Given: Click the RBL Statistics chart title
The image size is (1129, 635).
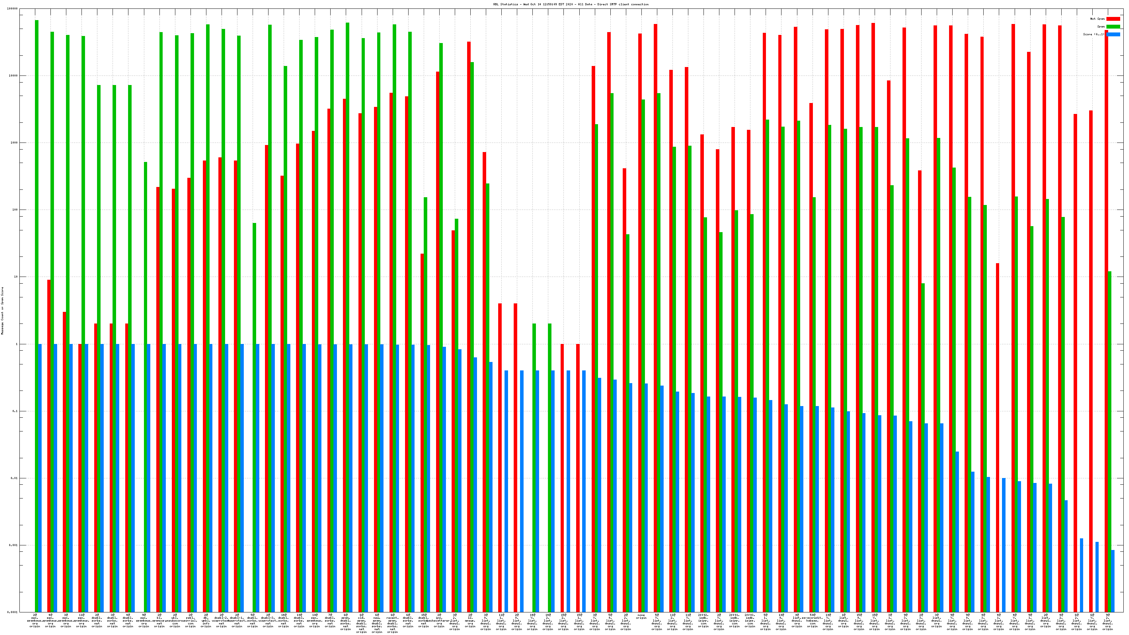Looking at the screenshot, I should click(x=570, y=4).
